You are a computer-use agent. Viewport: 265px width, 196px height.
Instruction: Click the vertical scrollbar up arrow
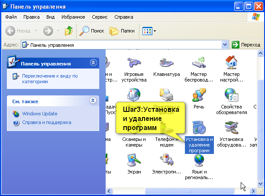coord(260,53)
